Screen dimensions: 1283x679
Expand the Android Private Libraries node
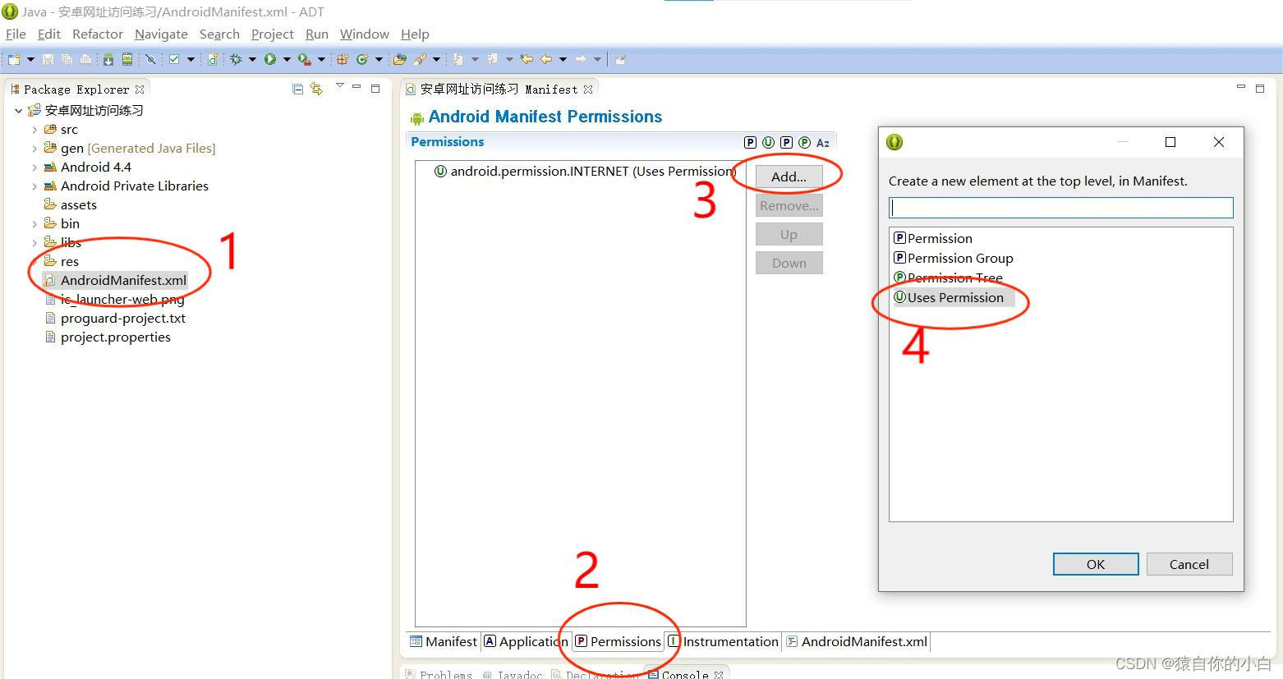click(x=34, y=186)
